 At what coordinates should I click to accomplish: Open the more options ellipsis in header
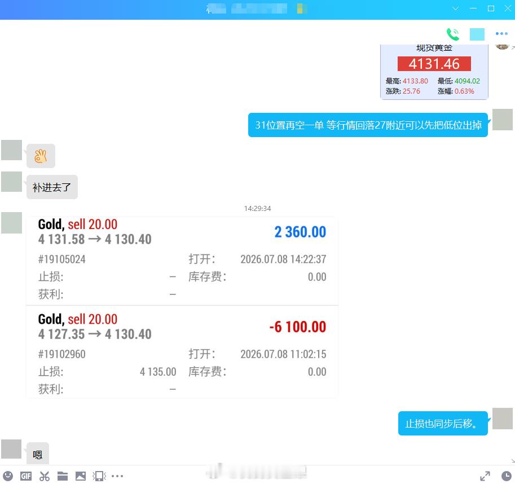501,33
